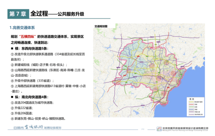Viewport: 215px width, 136px height.
Task: Select the yellow line legend swatch
Action: tap(191, 102)
